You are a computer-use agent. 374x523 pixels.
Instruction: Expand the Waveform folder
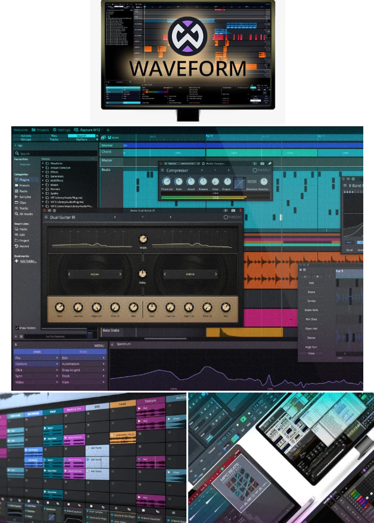43,163
